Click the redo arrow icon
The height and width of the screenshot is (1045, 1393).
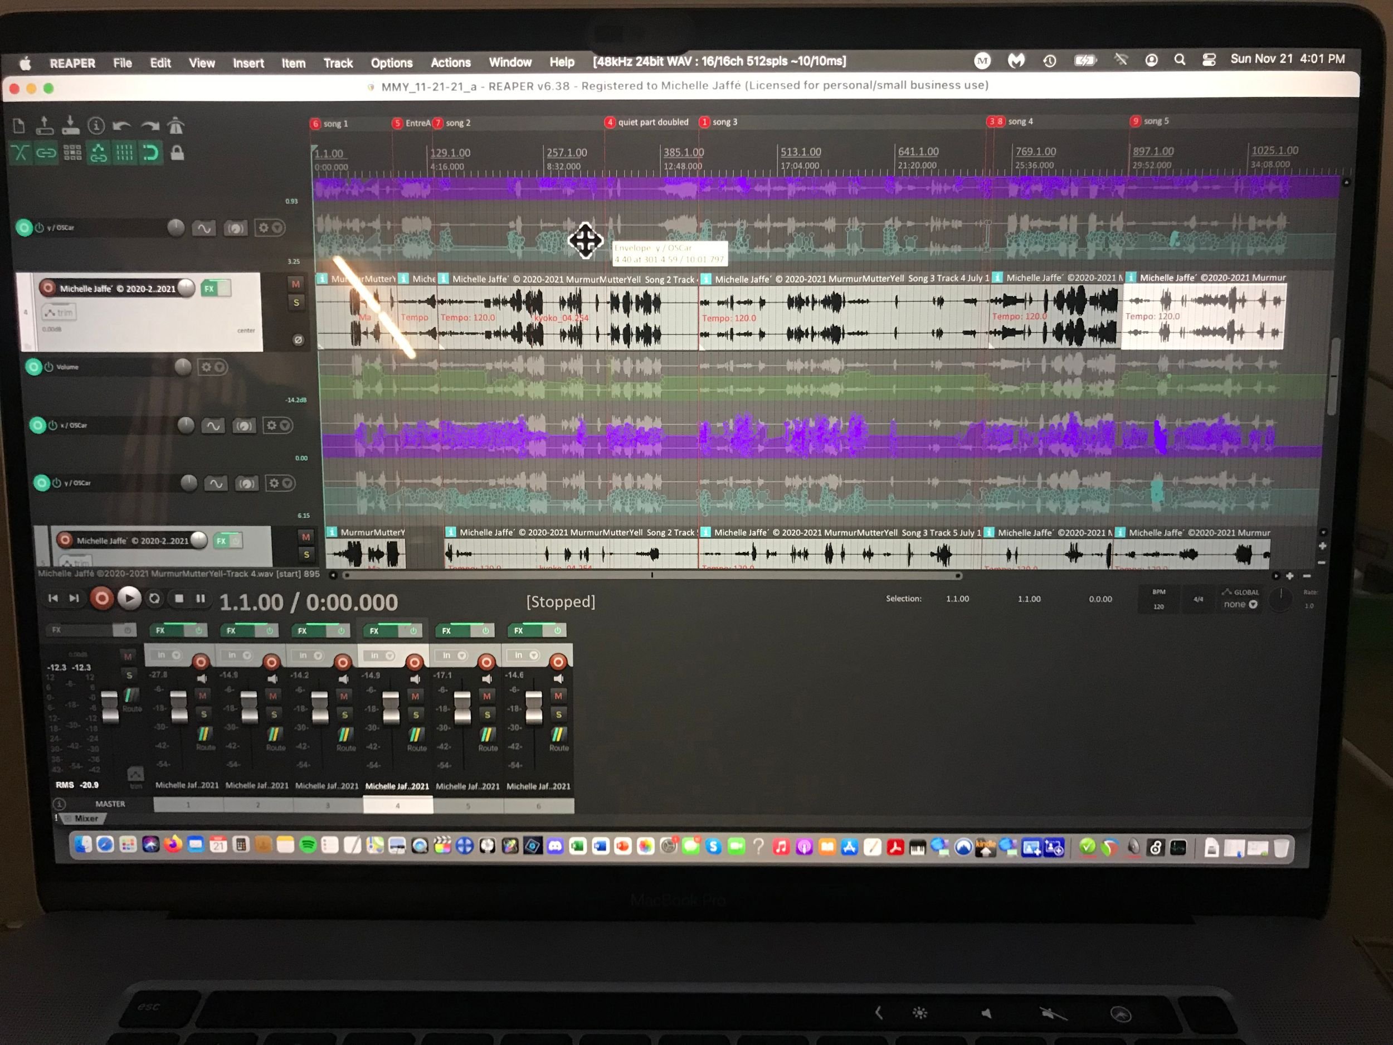pyautogui.click(x=149, y=126)
